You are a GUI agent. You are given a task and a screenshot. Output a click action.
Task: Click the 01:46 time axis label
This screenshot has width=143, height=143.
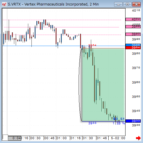102,138
